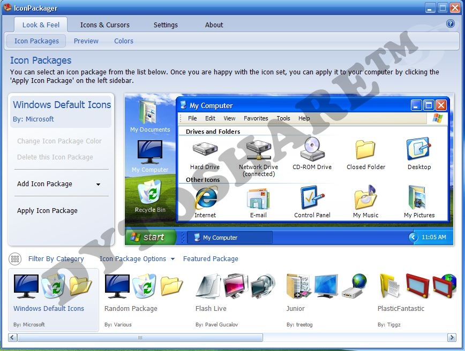The image size is (465, 351).
Task: Click the scrollbar left arrow
Action: tap(12, 338)
